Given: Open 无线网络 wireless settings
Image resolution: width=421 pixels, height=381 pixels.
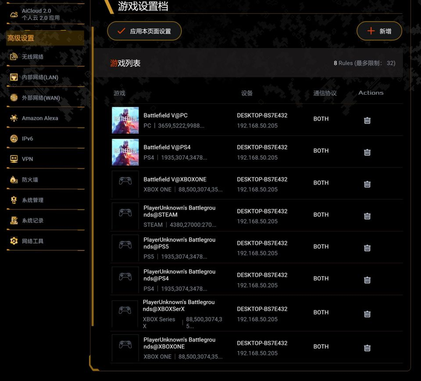Looking at the screenshot, I should 33,56.
